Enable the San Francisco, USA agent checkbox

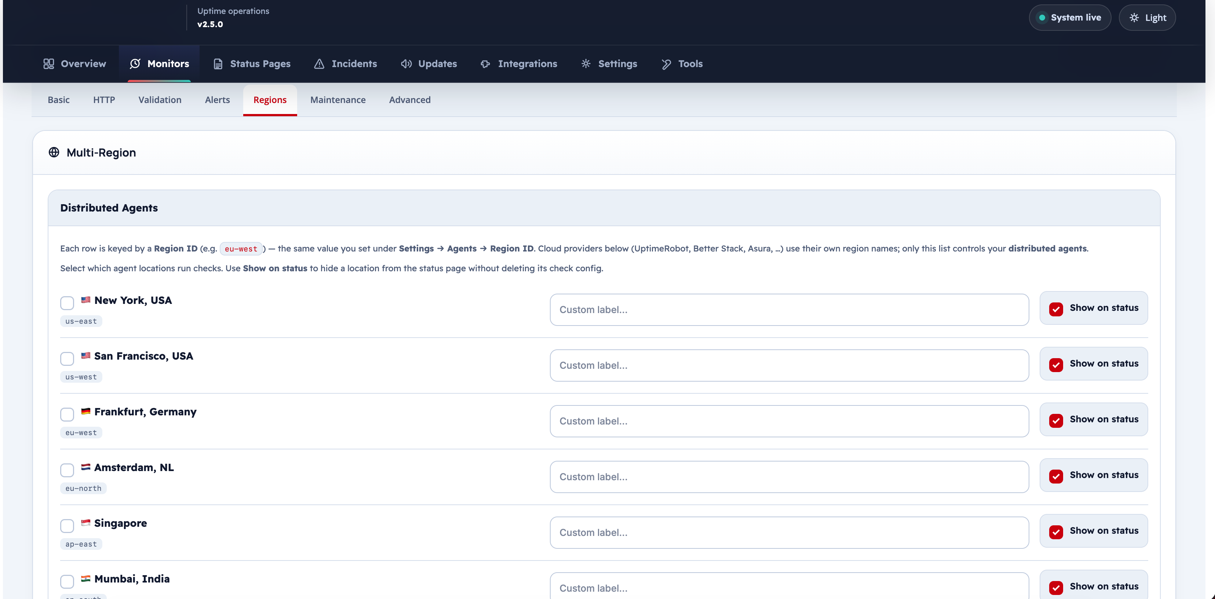[x=67, y=359]
